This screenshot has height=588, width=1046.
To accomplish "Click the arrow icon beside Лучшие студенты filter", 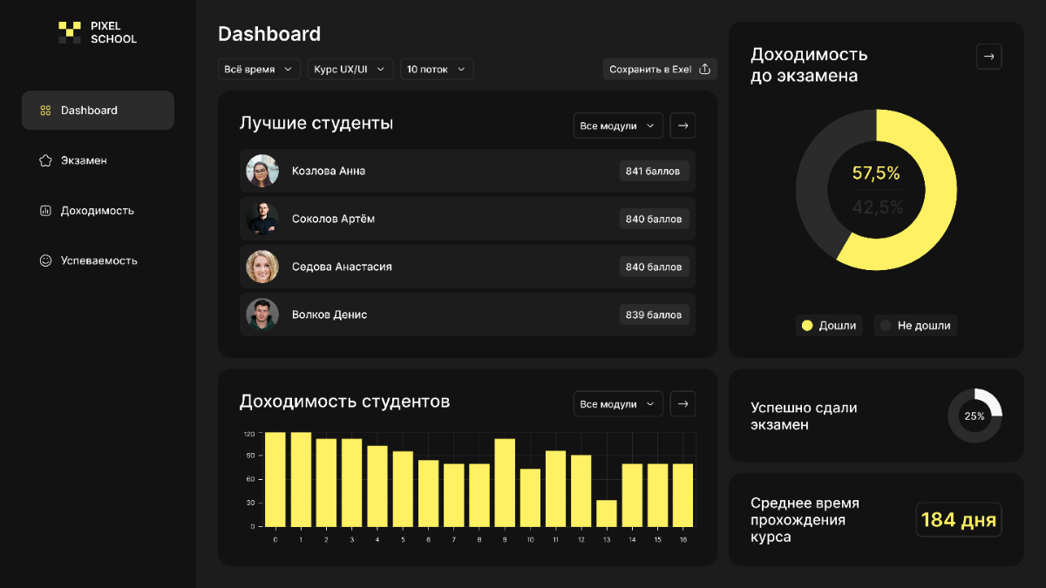I will pos(683,125).
